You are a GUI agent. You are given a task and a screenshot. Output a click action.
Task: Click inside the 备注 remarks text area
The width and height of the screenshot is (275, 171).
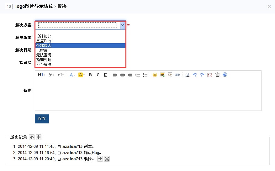(x=148, y=95)
